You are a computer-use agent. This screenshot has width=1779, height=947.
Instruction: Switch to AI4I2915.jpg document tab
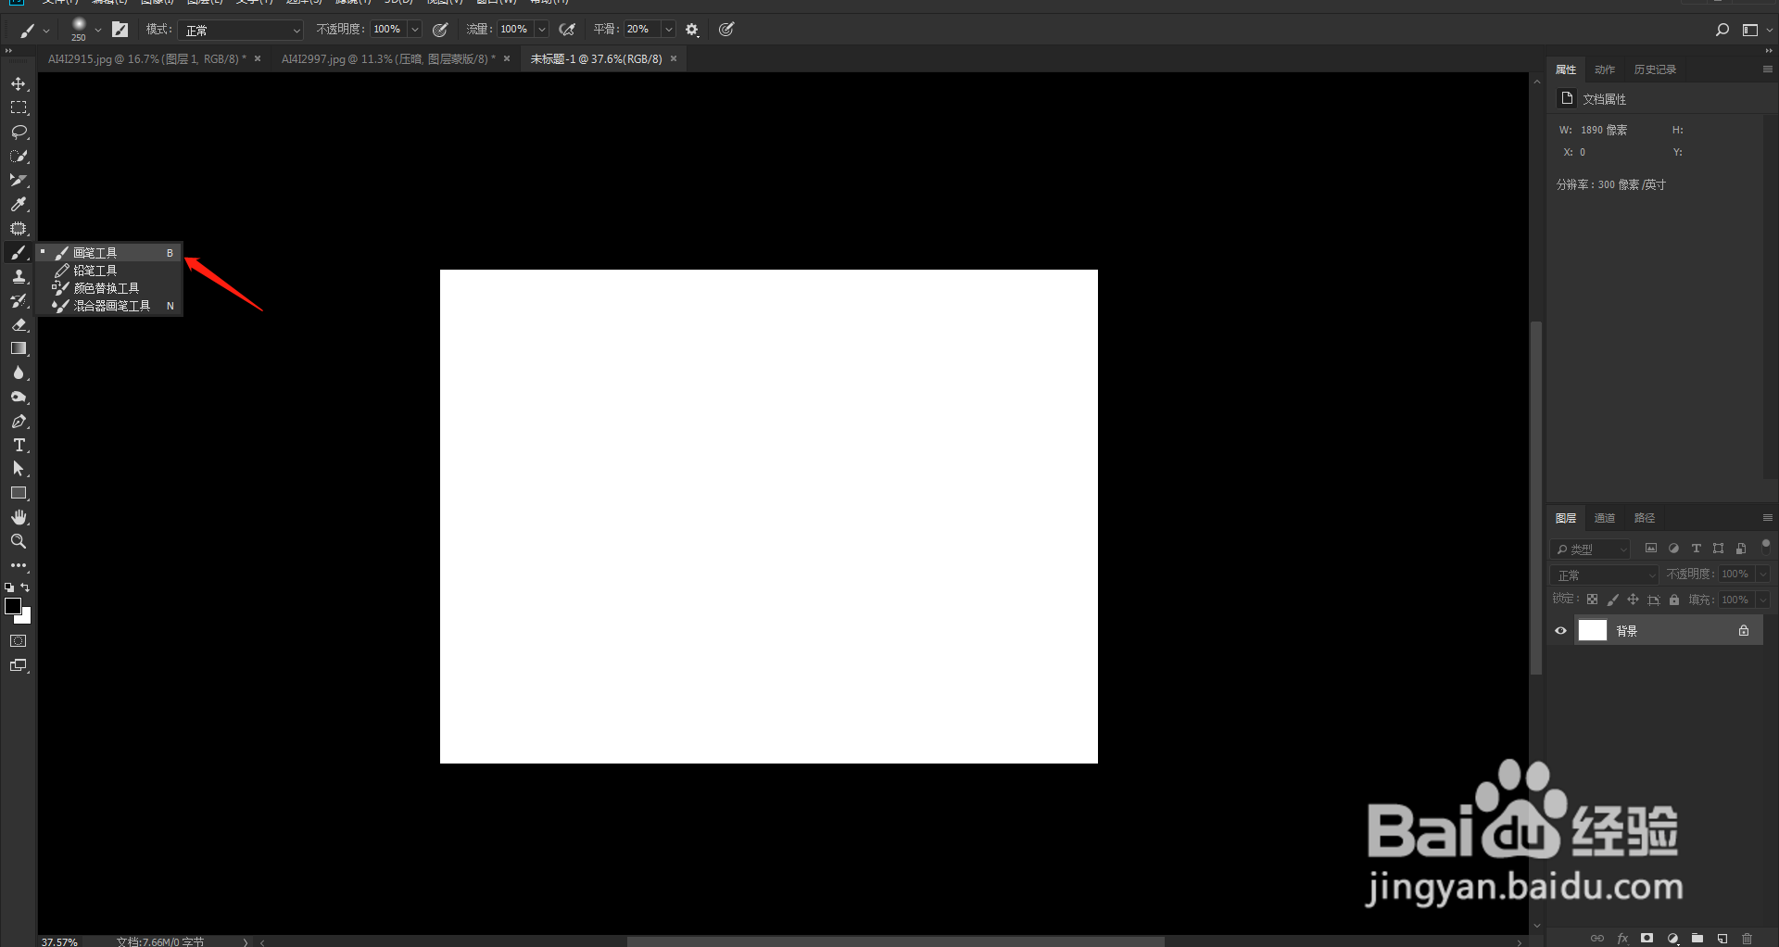click(x=147, y=59)
